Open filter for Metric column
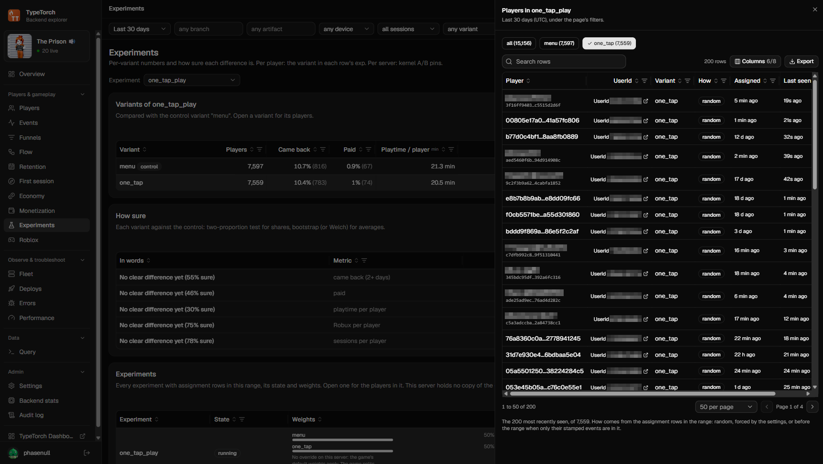 pyautogui.click(x=364, y=261)
